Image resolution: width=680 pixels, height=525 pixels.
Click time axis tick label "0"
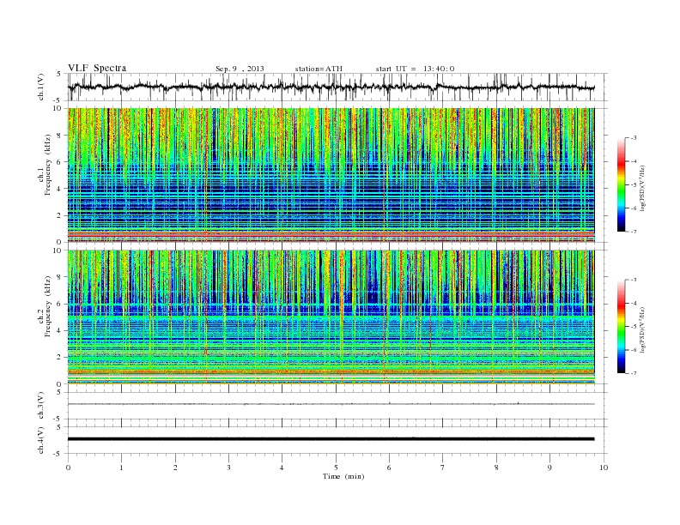(68, 468)
